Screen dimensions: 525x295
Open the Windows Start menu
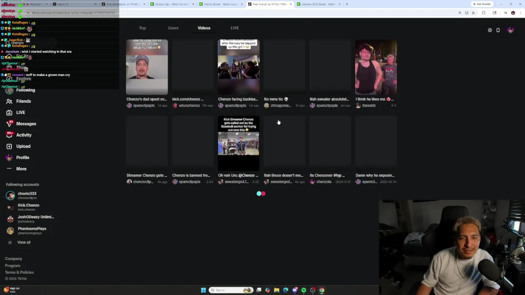click(203, 290)
